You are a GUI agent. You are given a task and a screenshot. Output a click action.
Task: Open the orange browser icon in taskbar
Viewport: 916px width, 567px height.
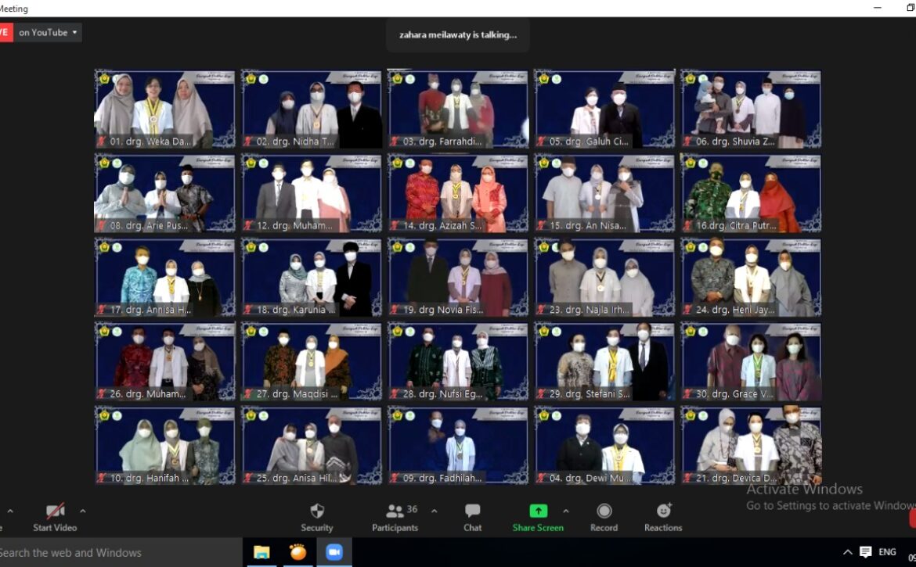(x=298, y=552)
